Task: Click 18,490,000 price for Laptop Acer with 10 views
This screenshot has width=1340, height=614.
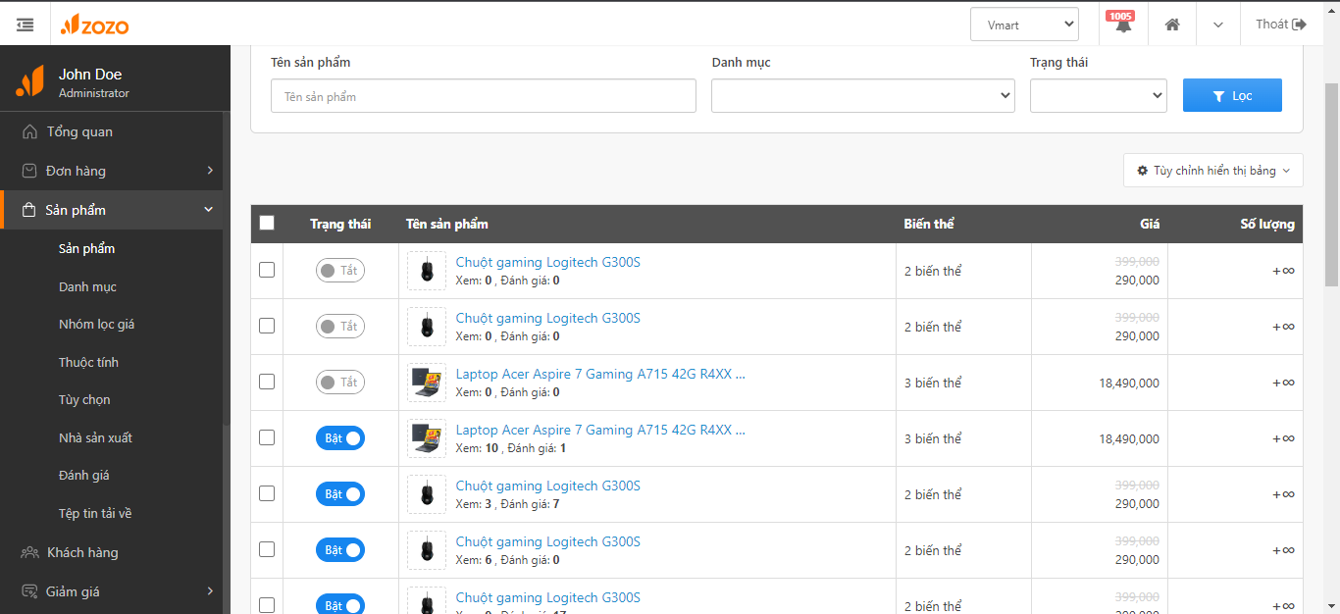Action: [1129, 438]
